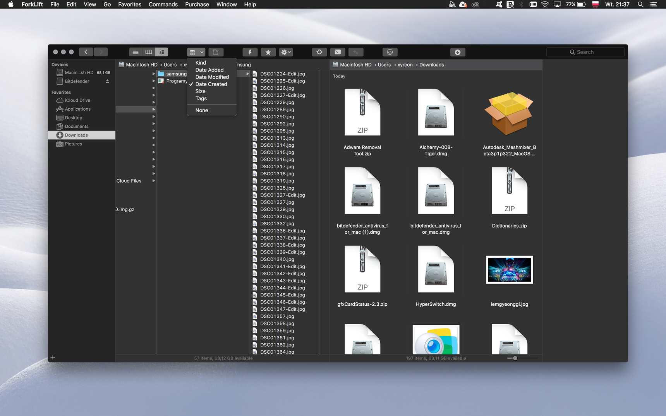
Task: Open the Go menu in the menu bar
Action: click(107, 4)
